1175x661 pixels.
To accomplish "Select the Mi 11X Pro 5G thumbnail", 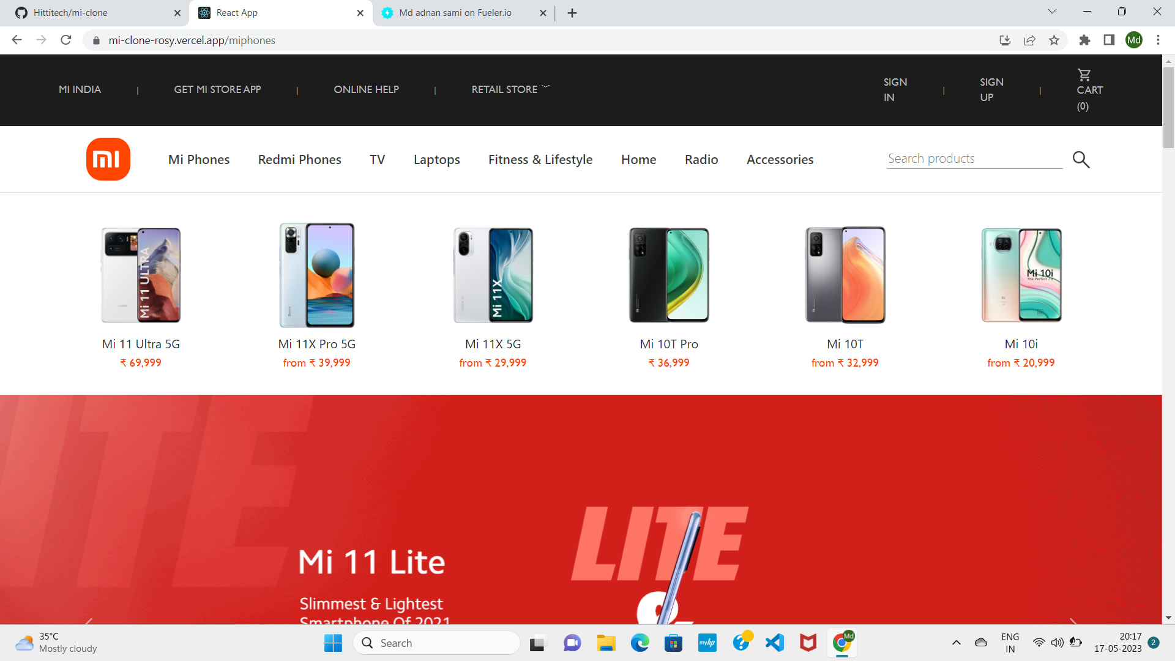I will [316, 275].
